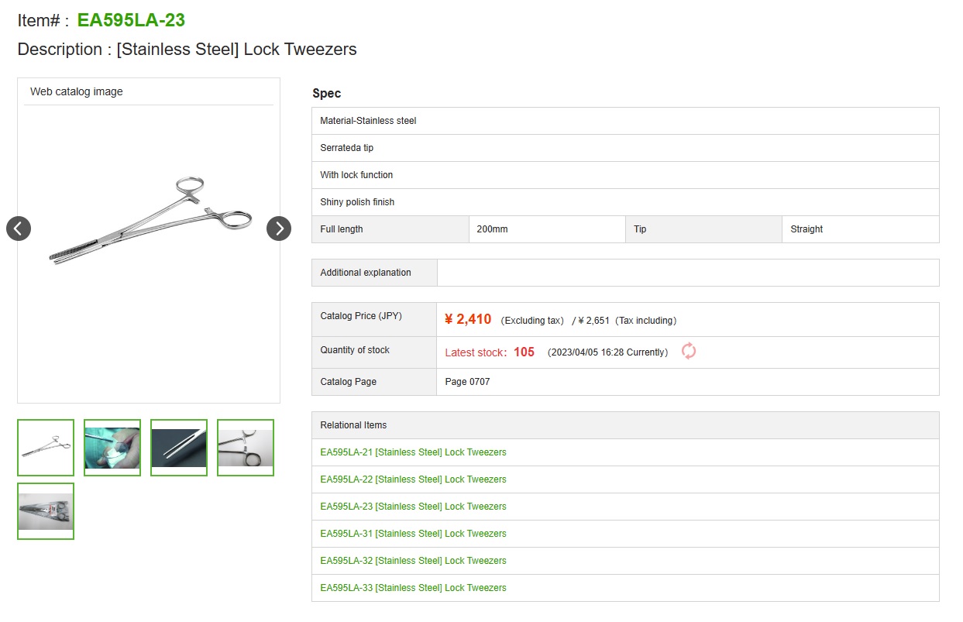This screenshot has width=963, height=622.
Task: Open related item EA595LA-23 link
Action: pyautogui.click(x=413, y=507)
